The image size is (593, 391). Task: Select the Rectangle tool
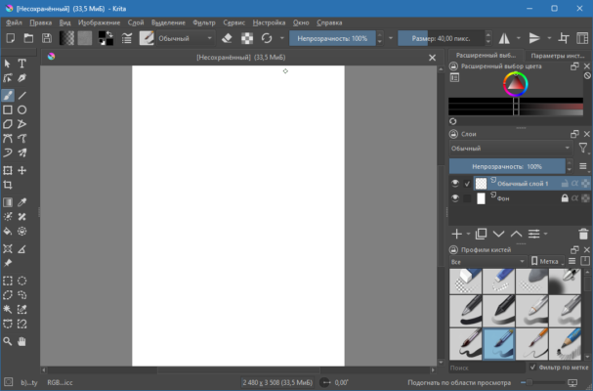pyautogui.click(x=8, y=109)
